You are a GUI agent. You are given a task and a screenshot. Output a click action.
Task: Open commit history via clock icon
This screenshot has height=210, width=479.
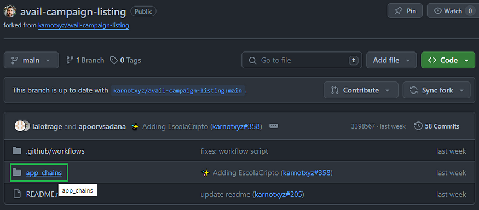pos(418,126)
